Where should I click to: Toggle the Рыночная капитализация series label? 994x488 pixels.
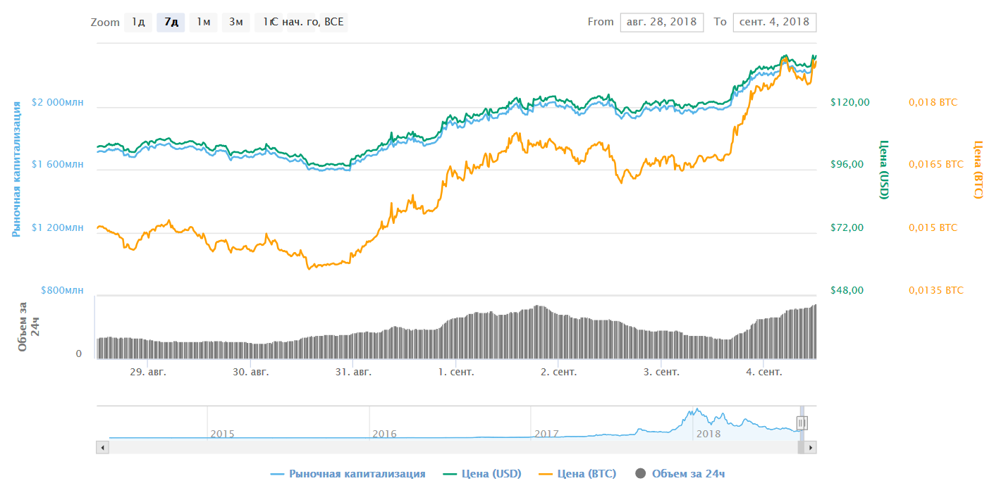[357, 474]
